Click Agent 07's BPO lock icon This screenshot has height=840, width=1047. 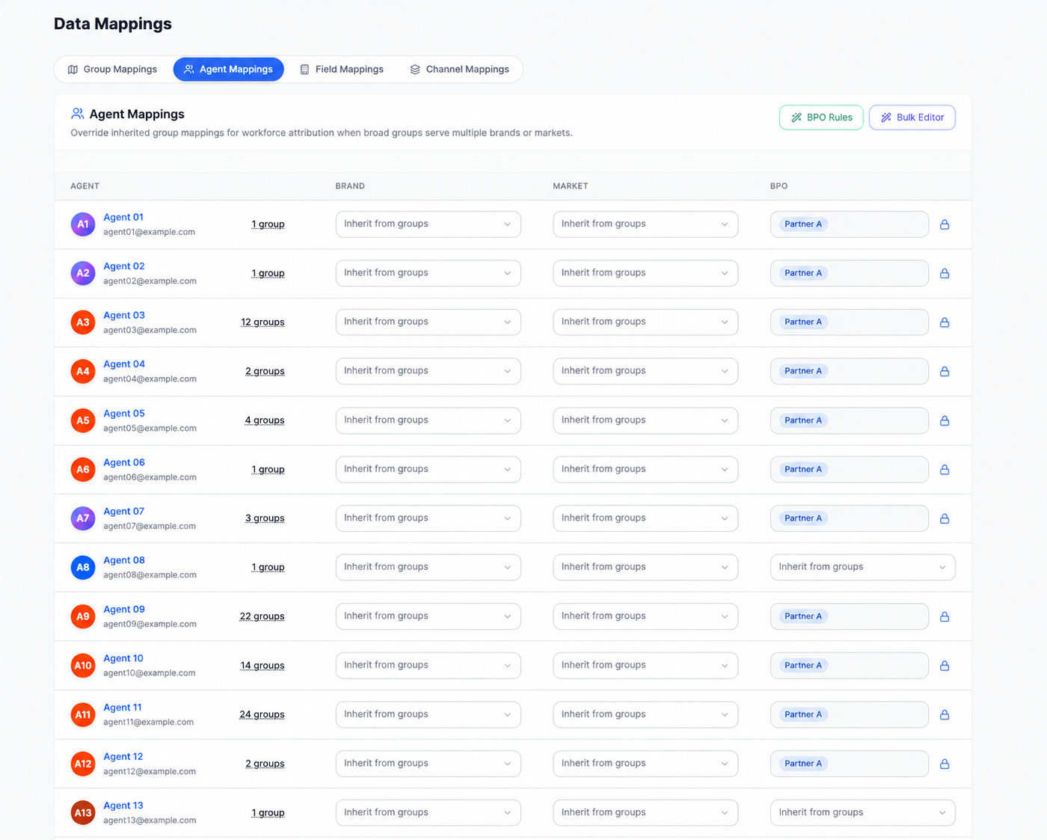coord(945,519)
